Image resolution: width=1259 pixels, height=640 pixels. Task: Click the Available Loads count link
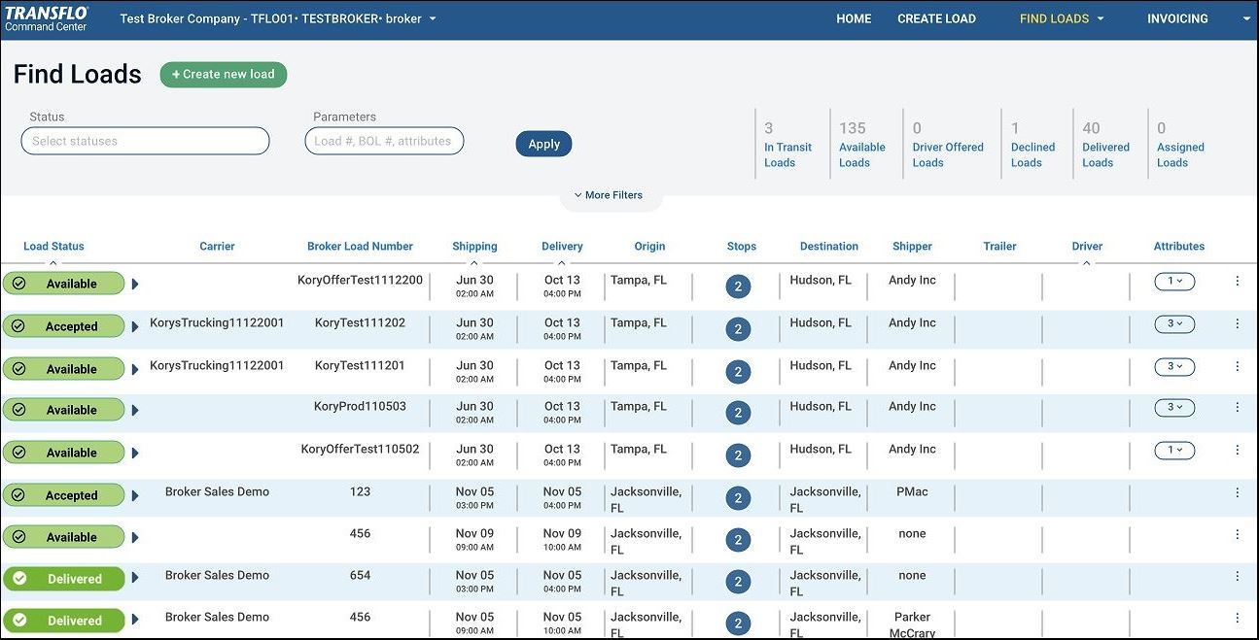861,146
